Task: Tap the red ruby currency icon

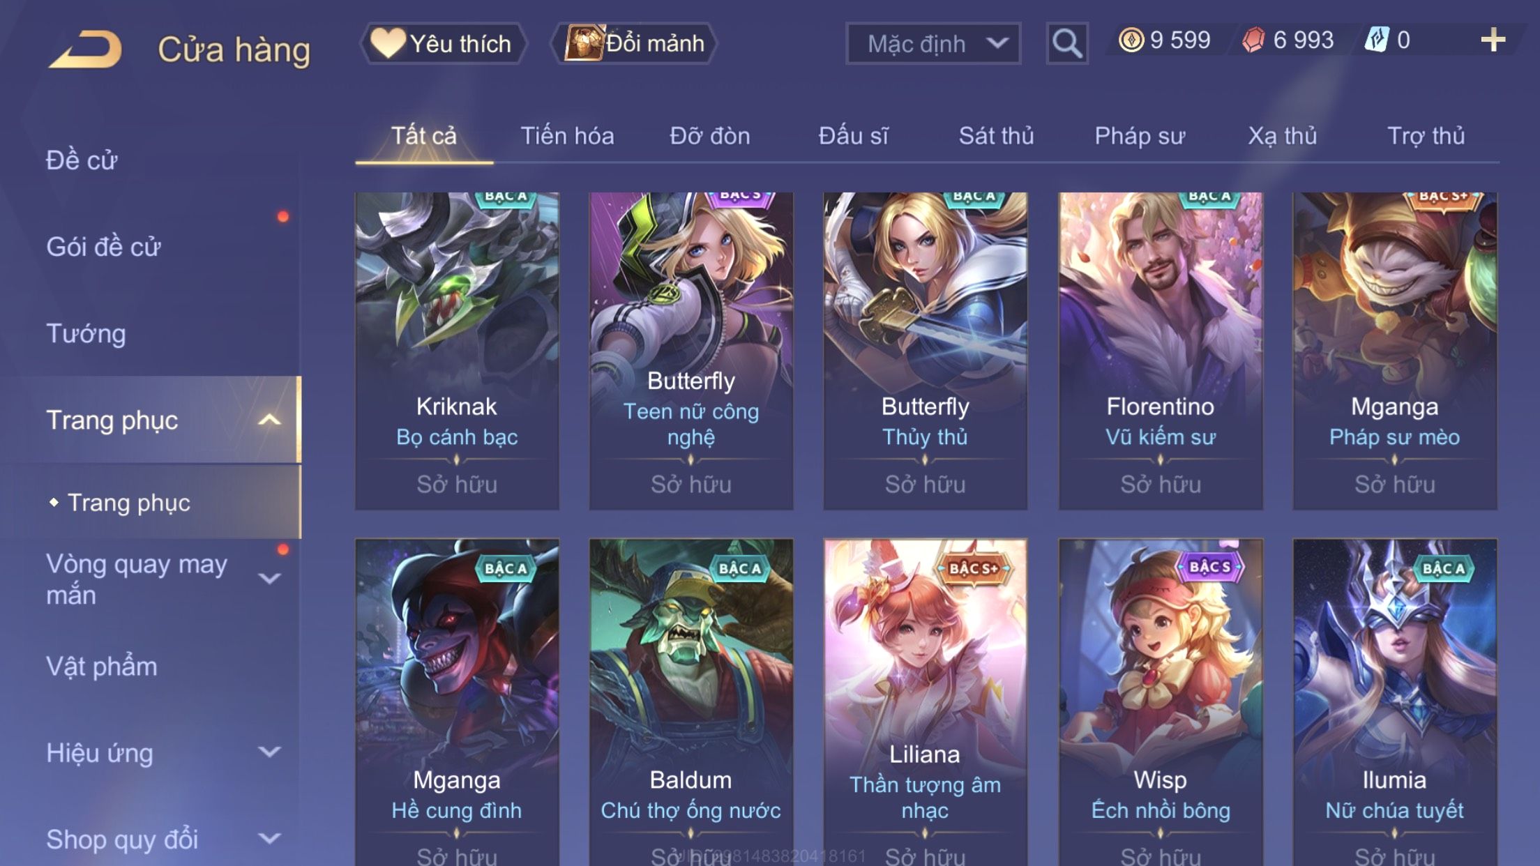Action: click(1253, 40)
